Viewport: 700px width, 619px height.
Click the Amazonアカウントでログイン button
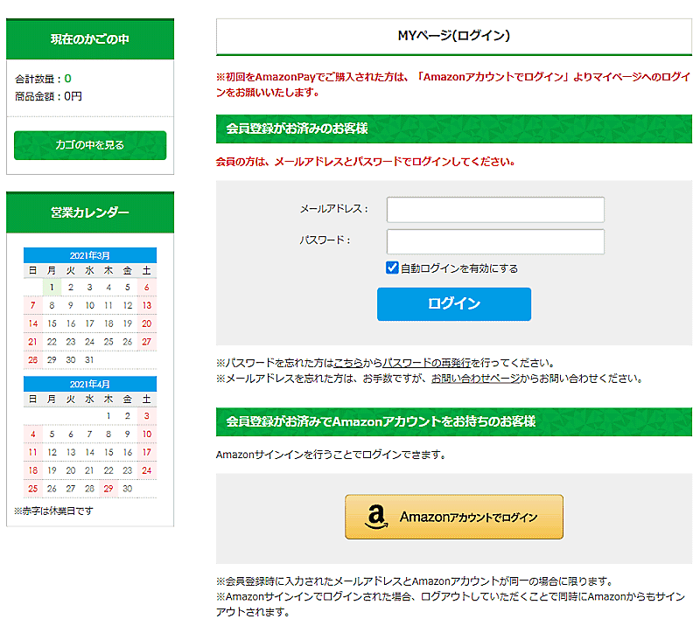coord(453,517)
